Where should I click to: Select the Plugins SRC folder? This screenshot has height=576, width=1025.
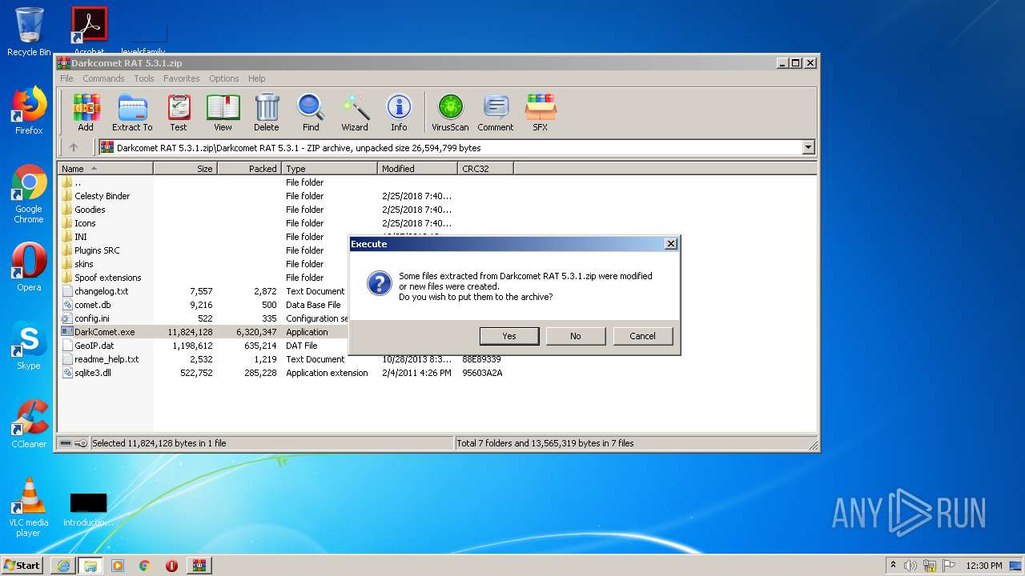(x=97, y=250)
